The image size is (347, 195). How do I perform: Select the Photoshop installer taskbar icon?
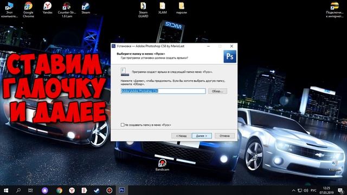tap(121, 190)
